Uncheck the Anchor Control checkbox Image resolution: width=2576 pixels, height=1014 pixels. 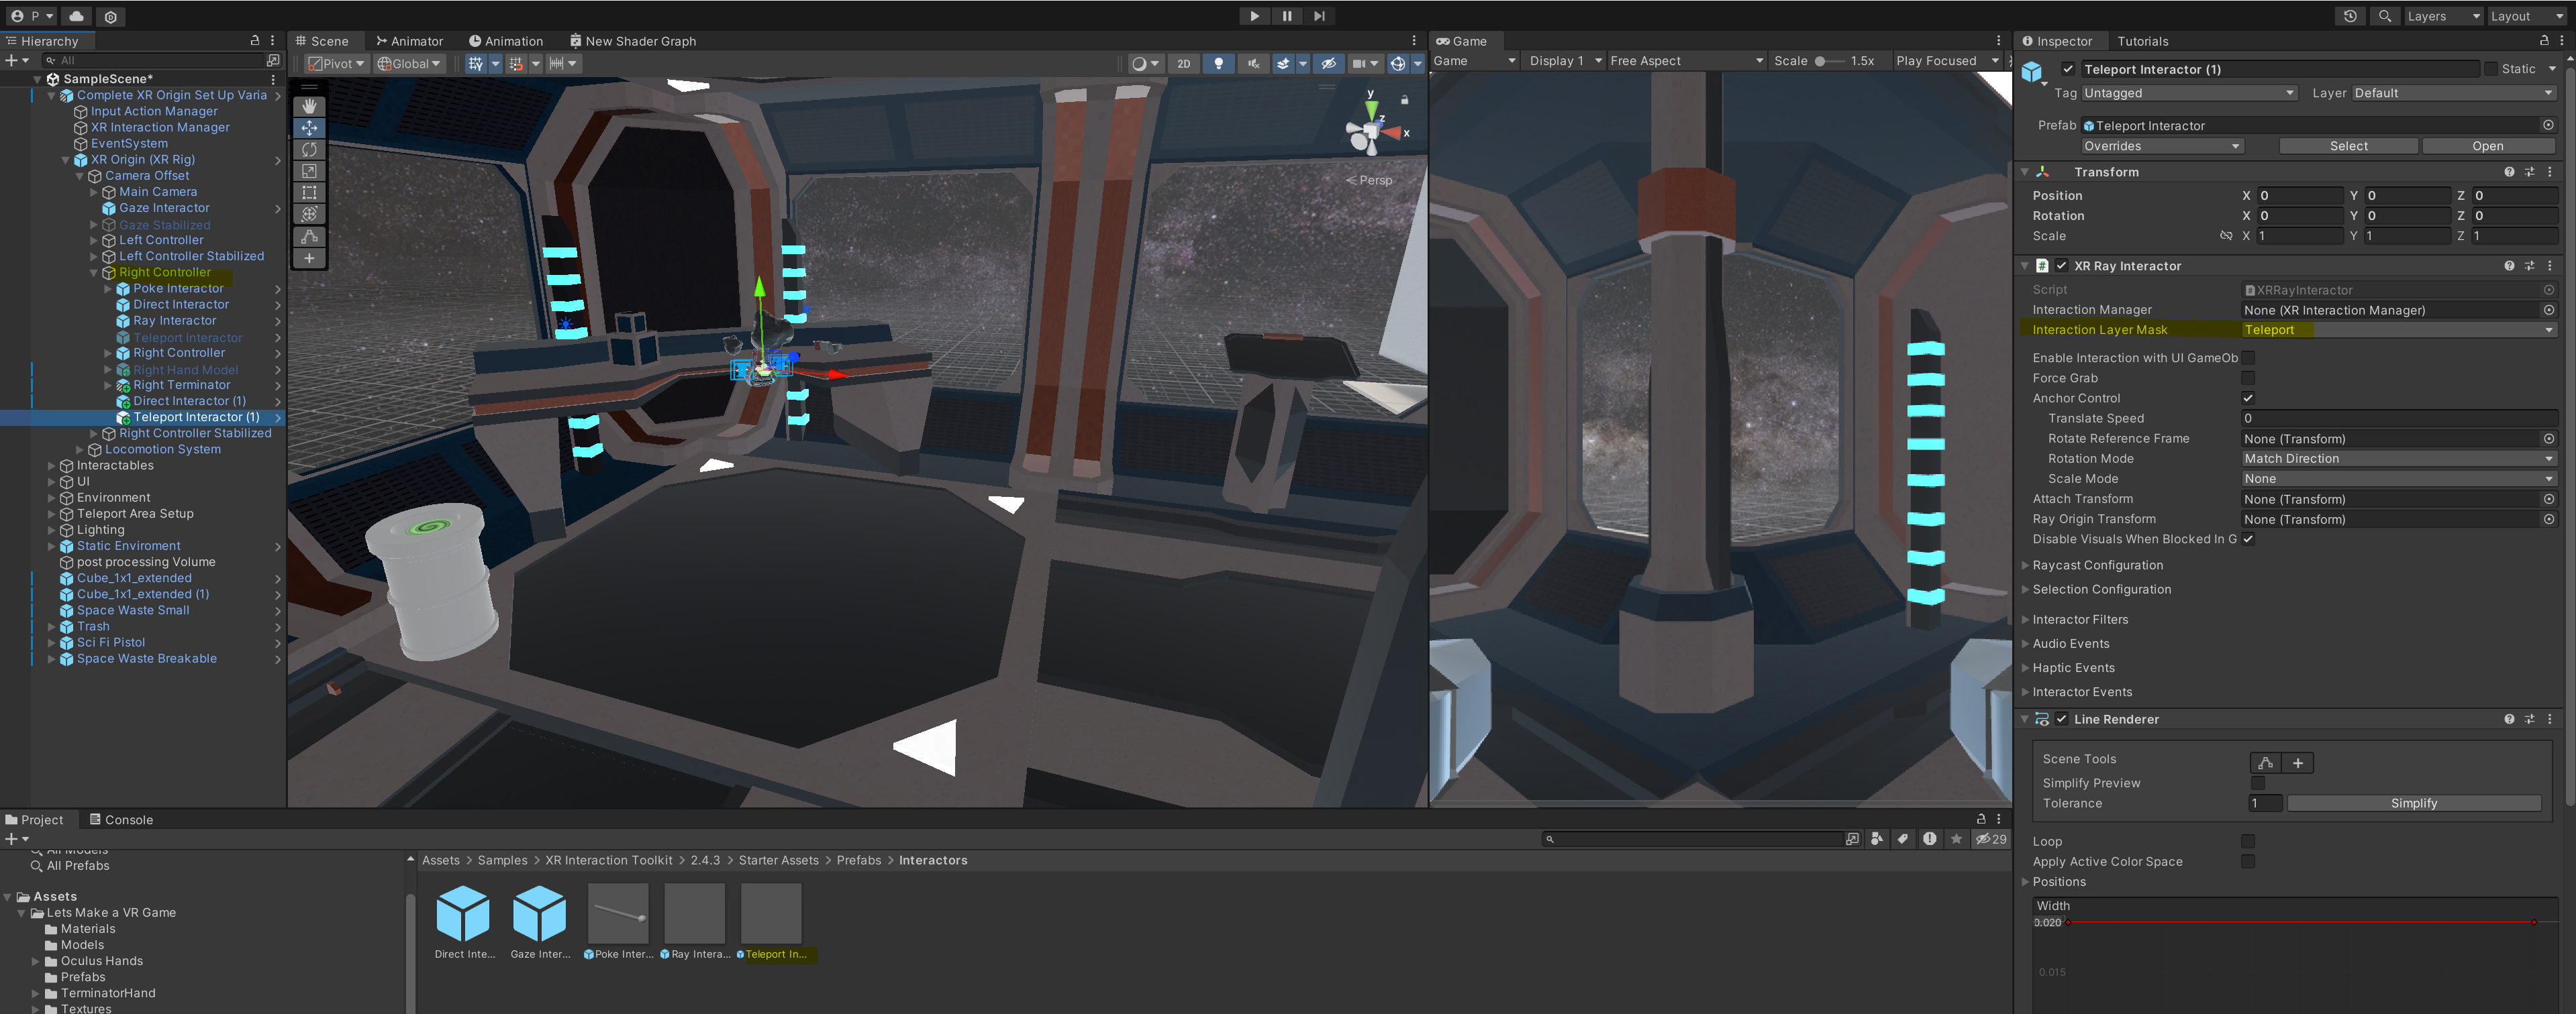click(x=2247, y=398)
